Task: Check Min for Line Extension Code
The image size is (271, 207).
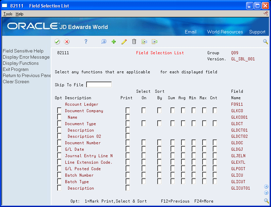Action: coord(194,162)
